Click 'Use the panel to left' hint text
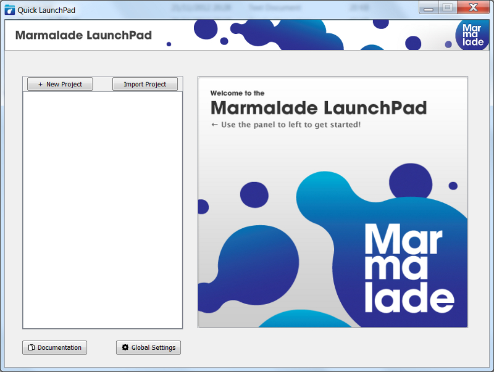Screen dimensions: 494x372 286,125
